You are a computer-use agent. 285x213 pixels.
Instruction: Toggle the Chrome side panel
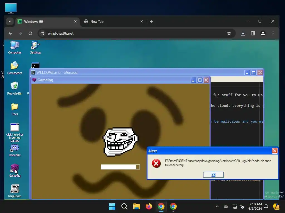pos(253,33)
